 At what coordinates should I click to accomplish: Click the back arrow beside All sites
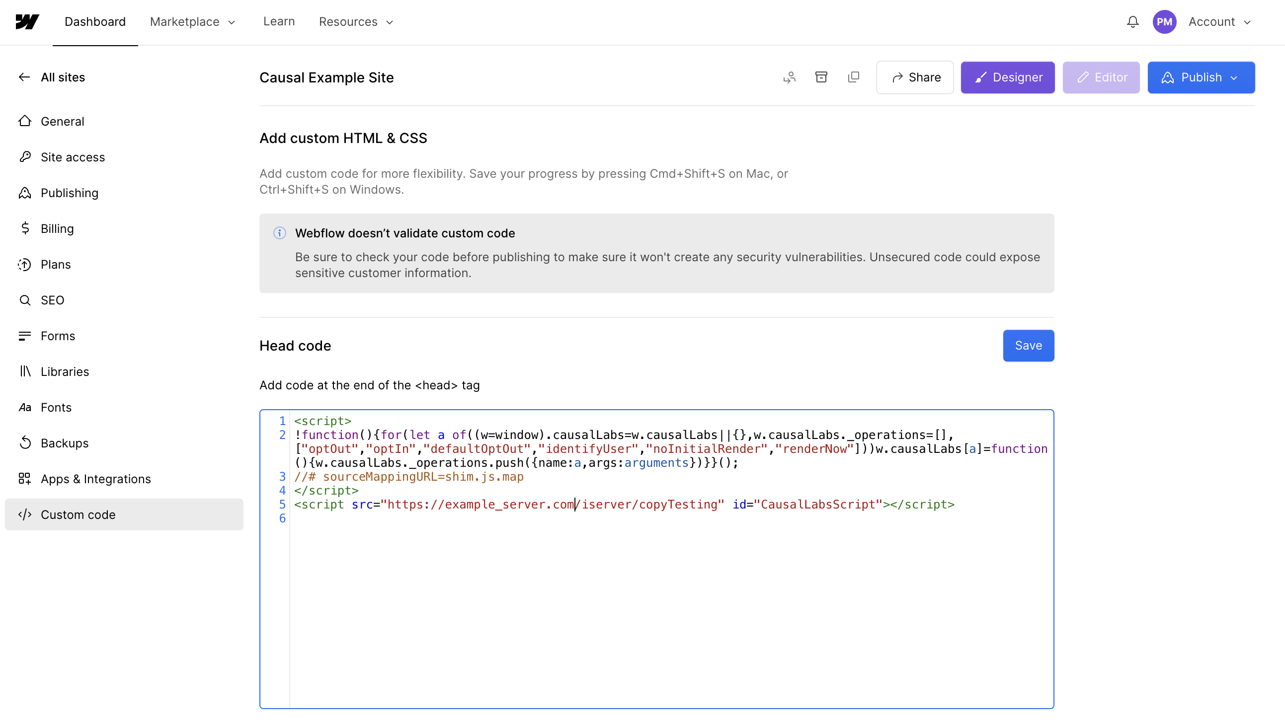click(x=24, y=77)
